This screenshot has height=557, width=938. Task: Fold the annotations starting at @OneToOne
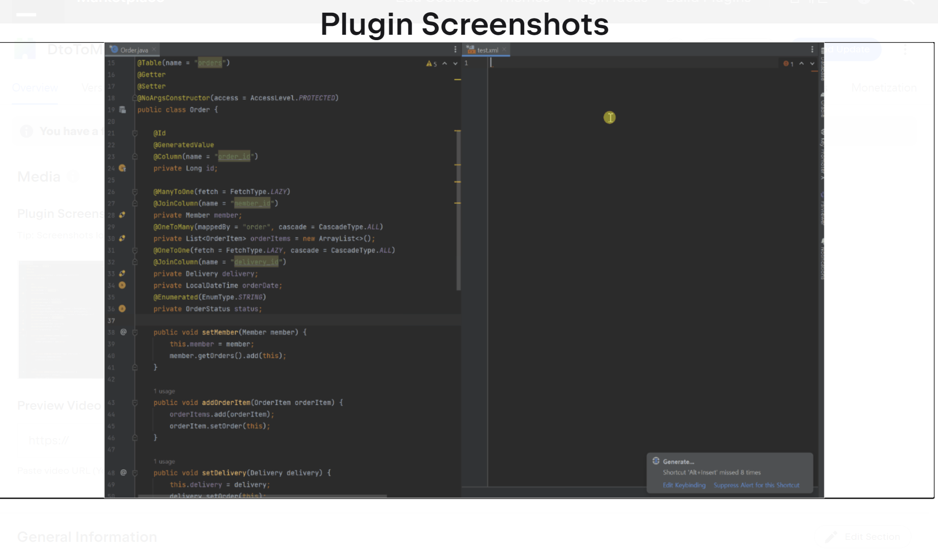[x=135, y=250]
